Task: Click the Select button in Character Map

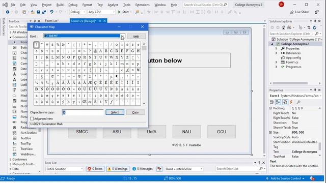Action: [115, 112]
